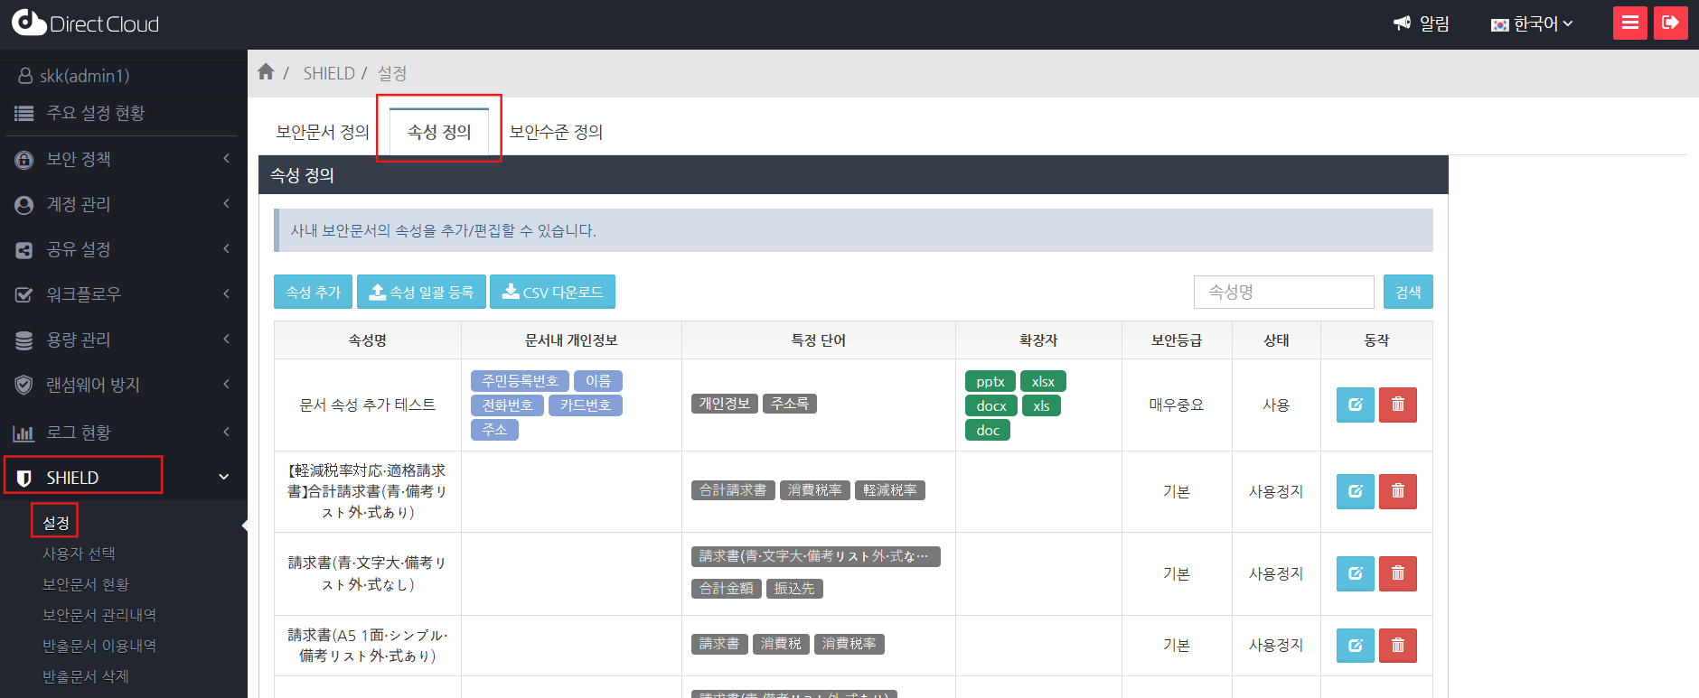The width and height of the screenshot is (1699, 698).
Task: Go to home via breadcrumb house icon
Action: (266, 72)
